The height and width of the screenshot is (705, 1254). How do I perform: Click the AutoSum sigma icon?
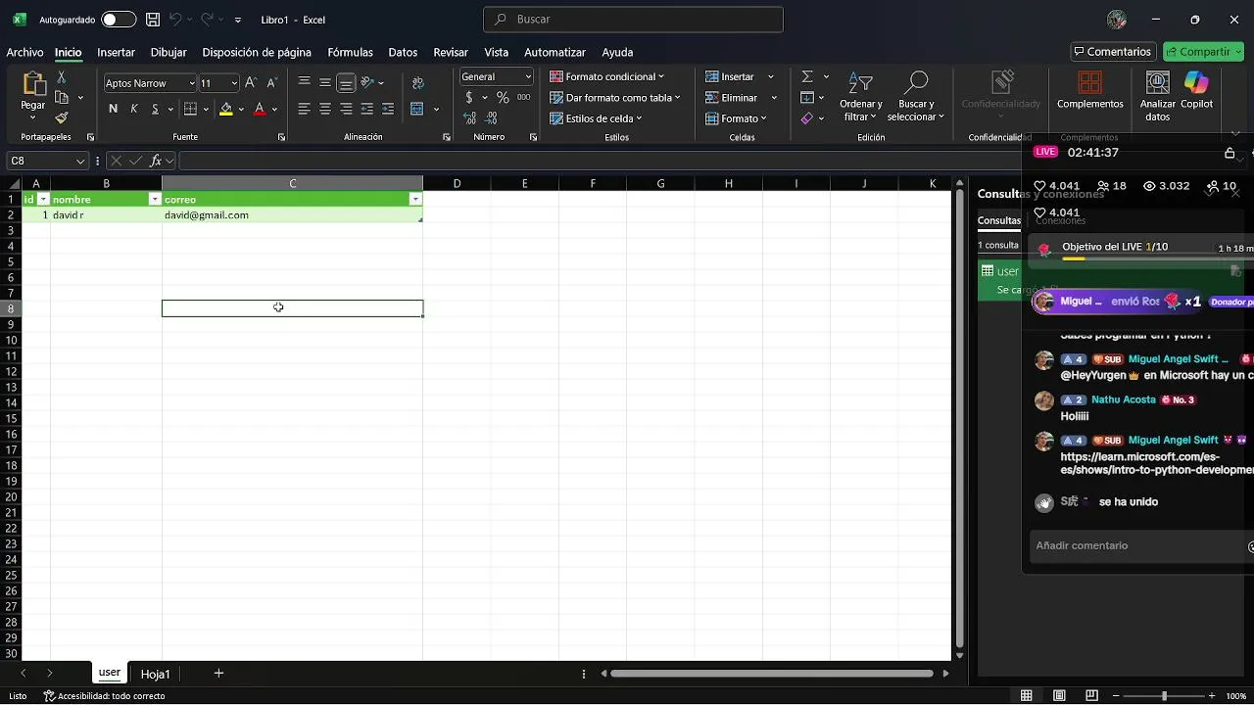(x=807, y=76)
